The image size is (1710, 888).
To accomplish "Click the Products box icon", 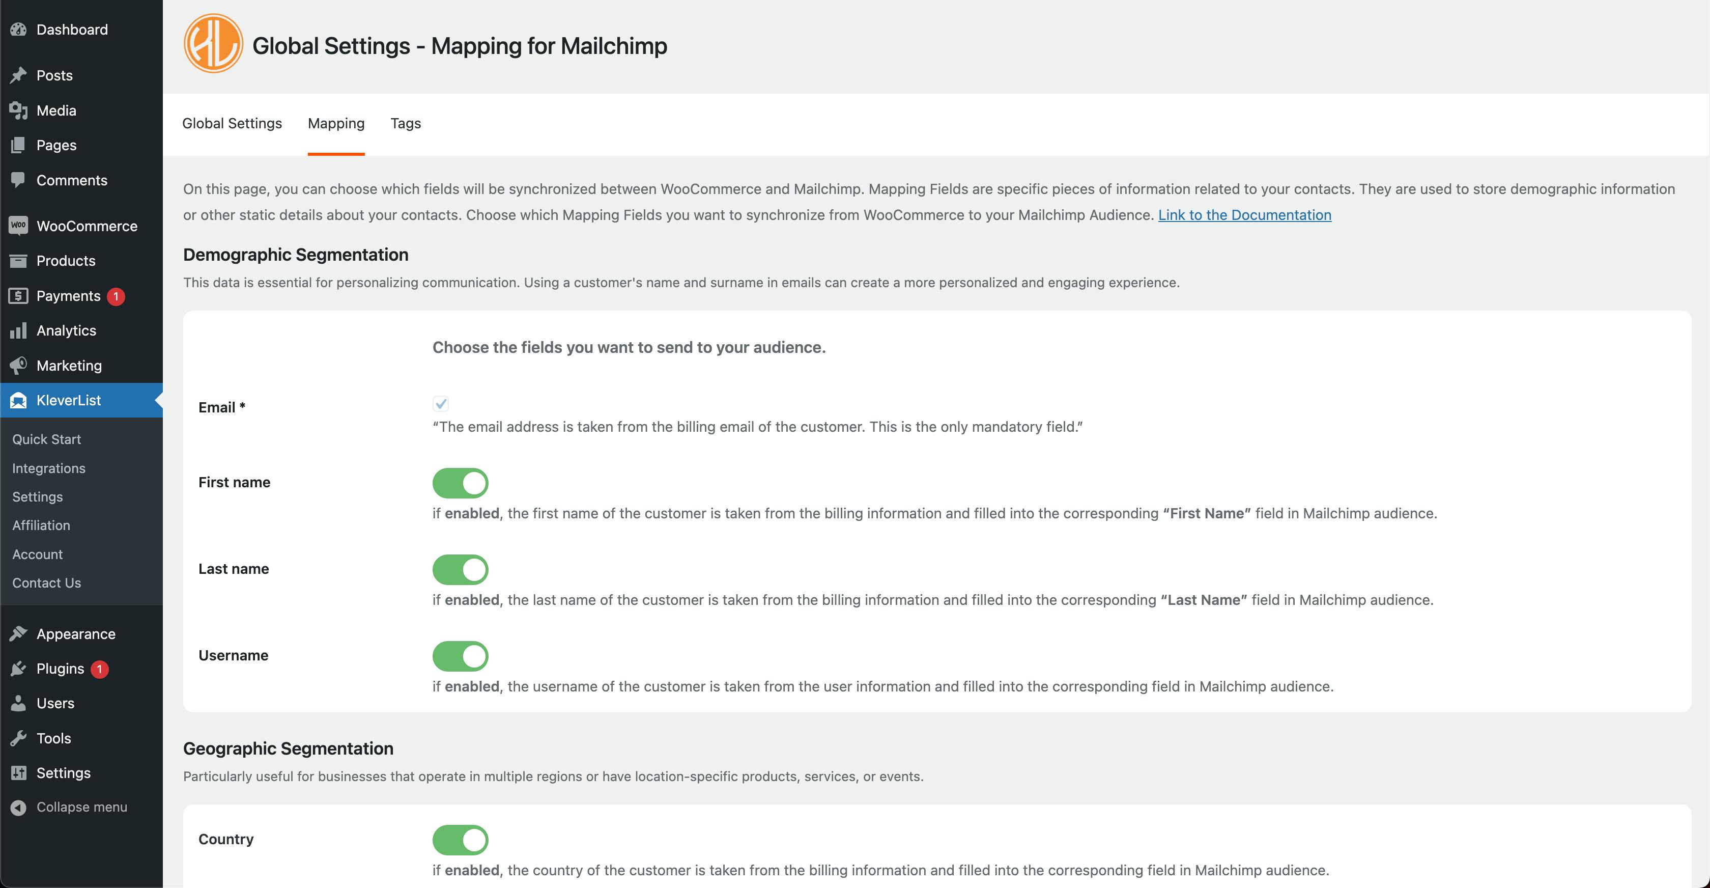I will [19, 260].
